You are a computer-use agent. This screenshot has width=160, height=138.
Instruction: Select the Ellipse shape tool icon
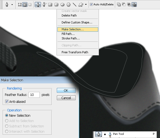62,5
